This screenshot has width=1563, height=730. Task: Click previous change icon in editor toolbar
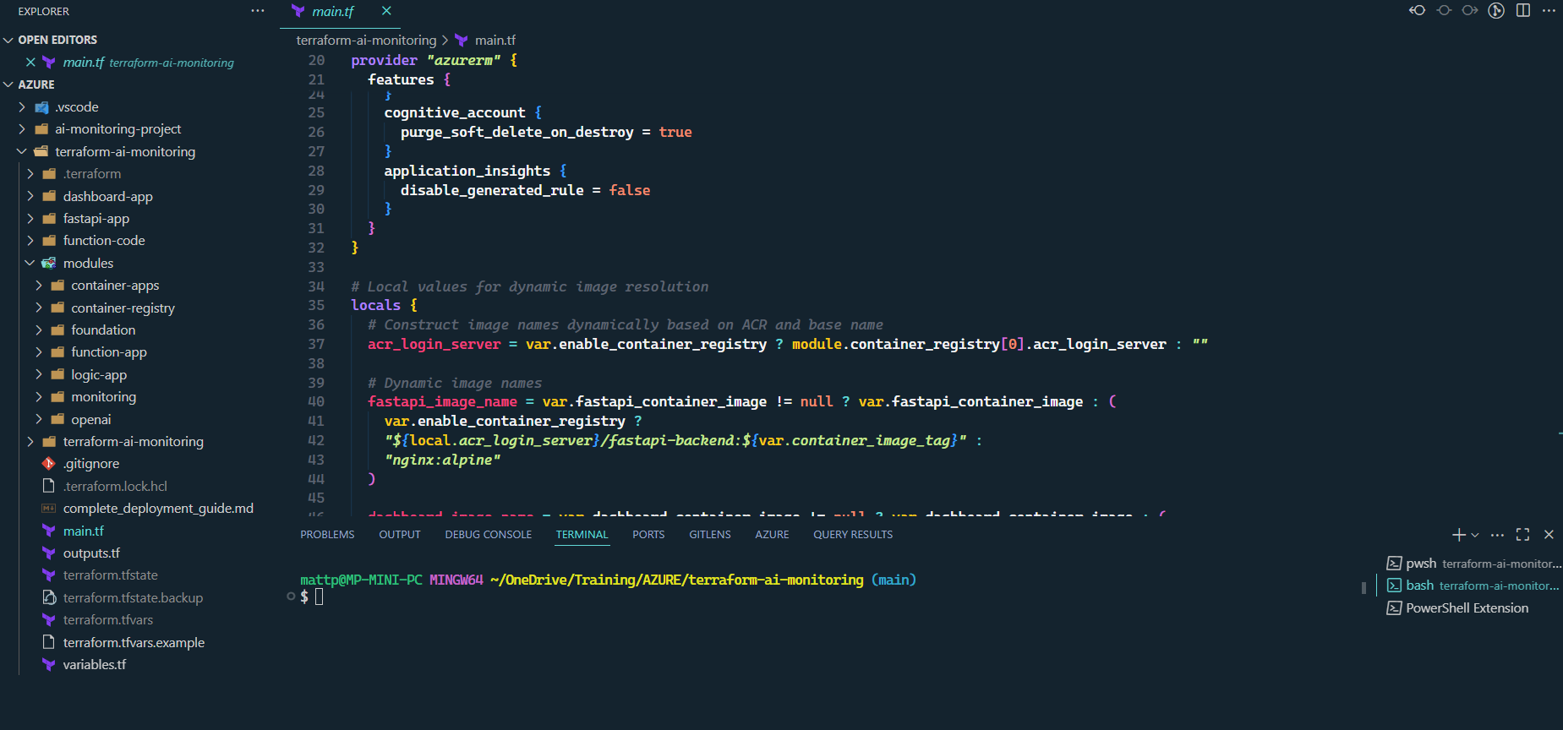[1444, 10]
